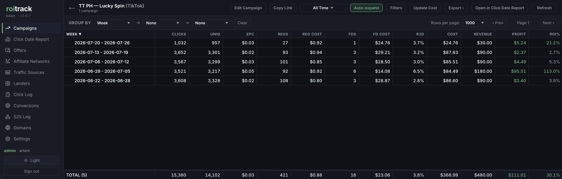This screenshot has width=562, height=179.
Task: Click the Domains globe icon
Action: 8,128
